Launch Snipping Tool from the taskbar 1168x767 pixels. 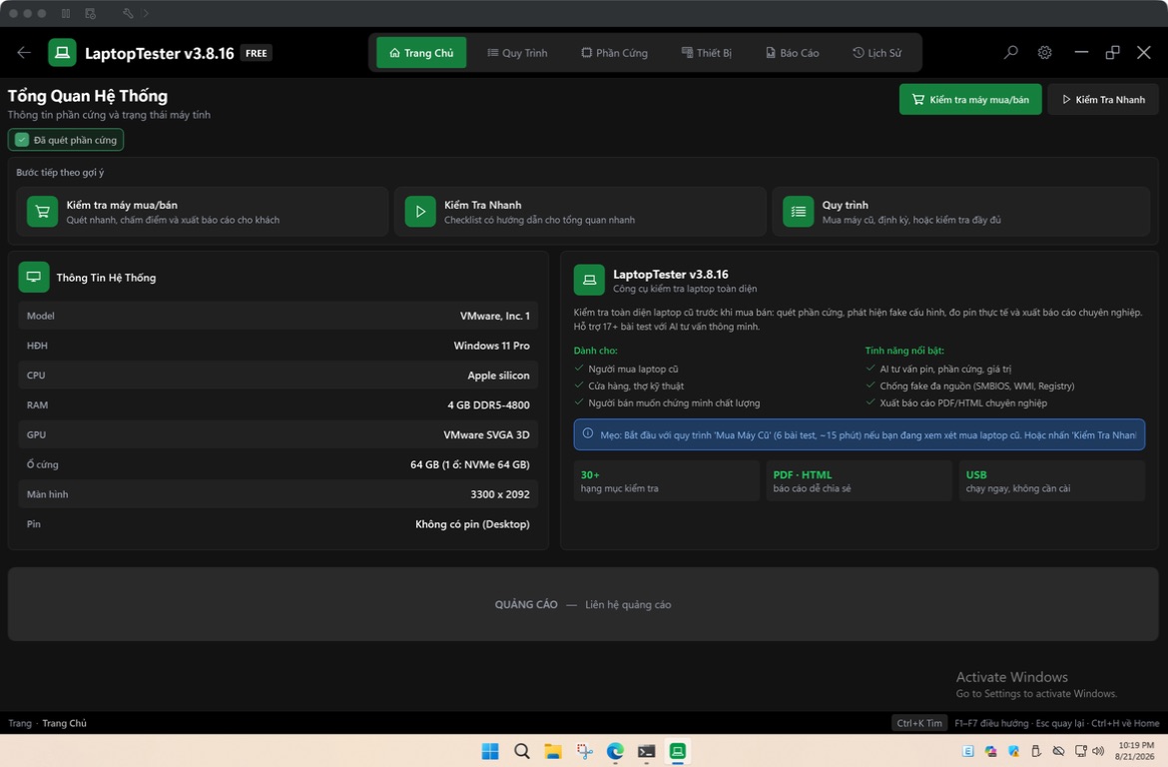point(584,751)
